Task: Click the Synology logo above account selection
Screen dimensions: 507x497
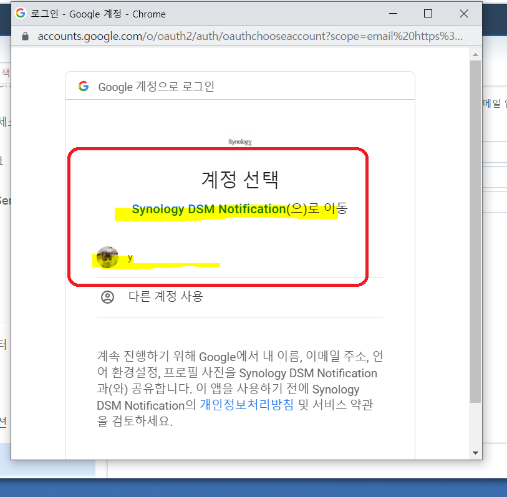Action: click(240, 142)
